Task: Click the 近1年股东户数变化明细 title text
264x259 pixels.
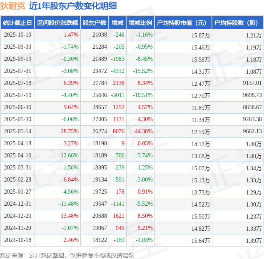Action: coord(73,6)
